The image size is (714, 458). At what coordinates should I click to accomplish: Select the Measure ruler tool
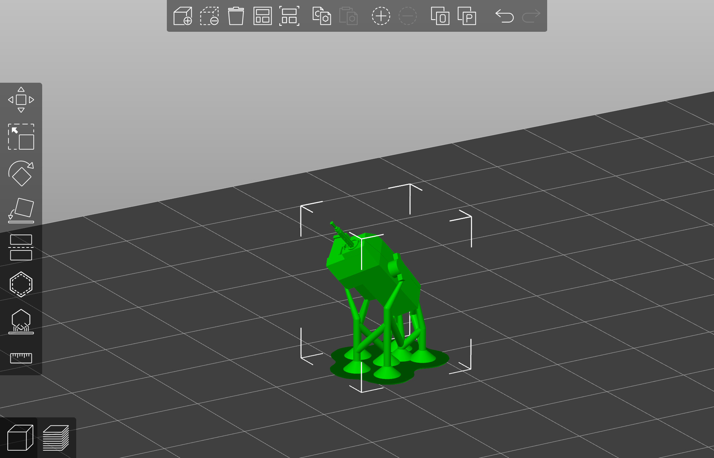coord(21,358)
